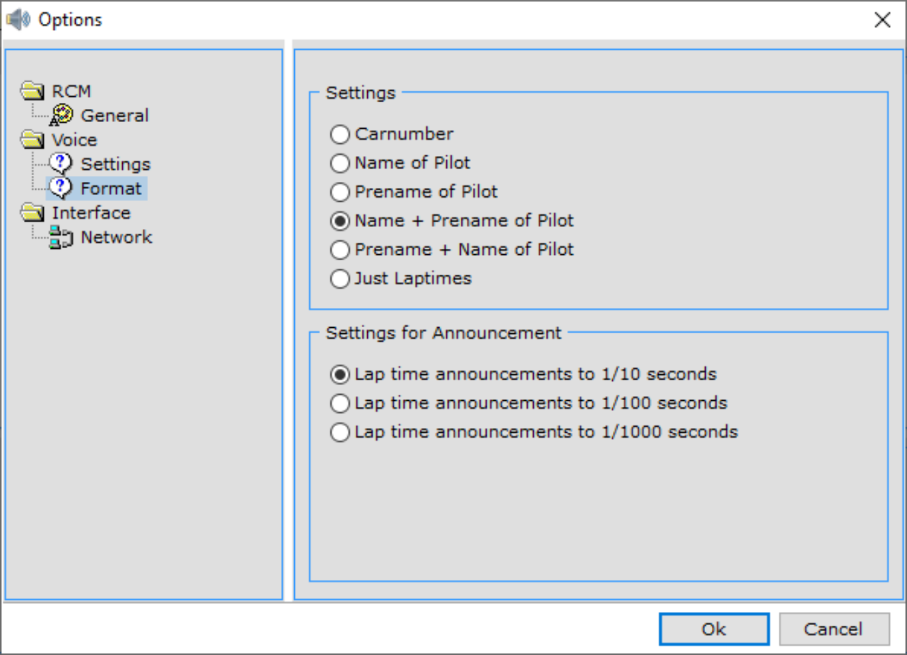Set lap announcements to 1/1000 seconds
The image size is (907, 655).
point(340,432)
